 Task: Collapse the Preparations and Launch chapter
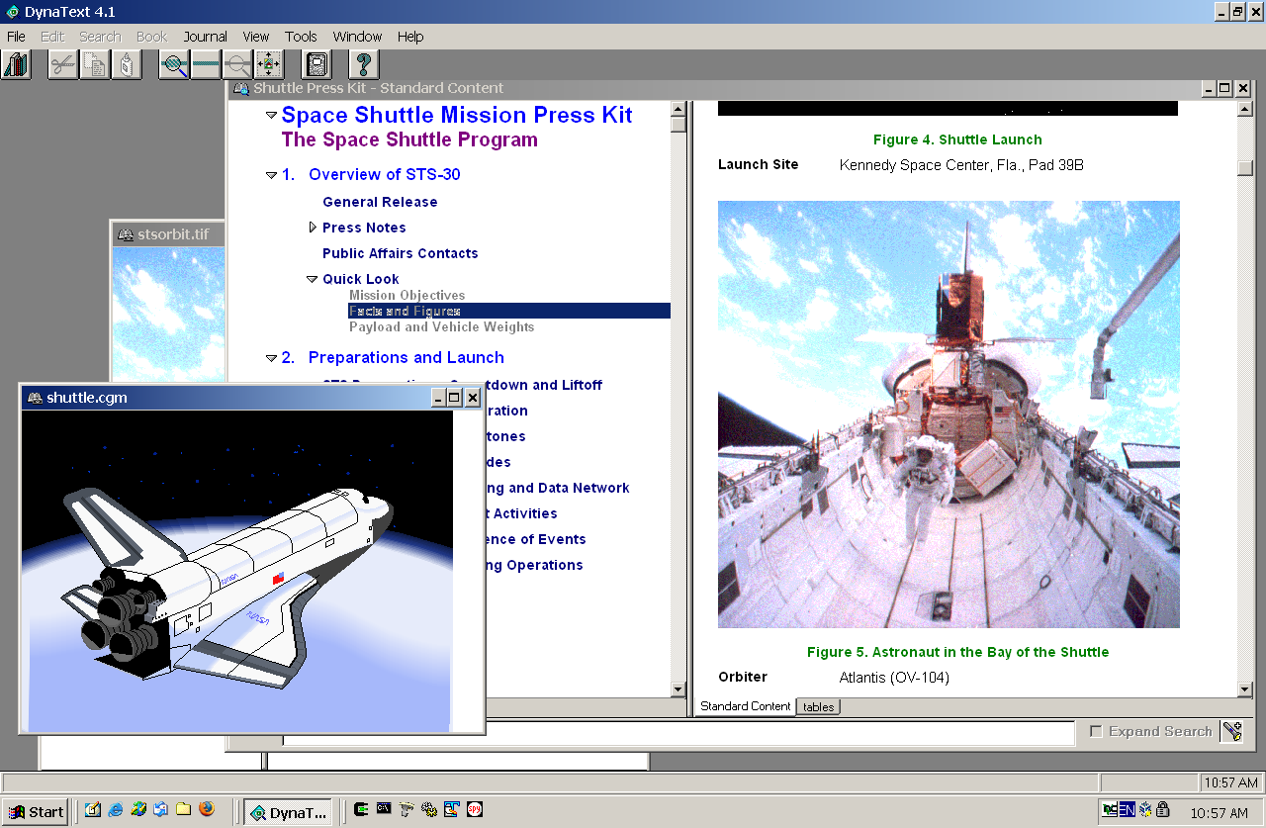tap(271, 358)
